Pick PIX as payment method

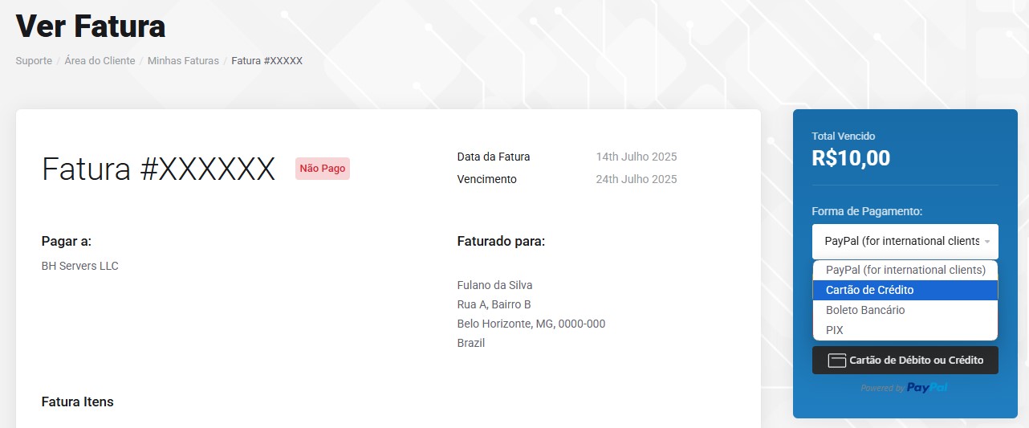point(905,330)
